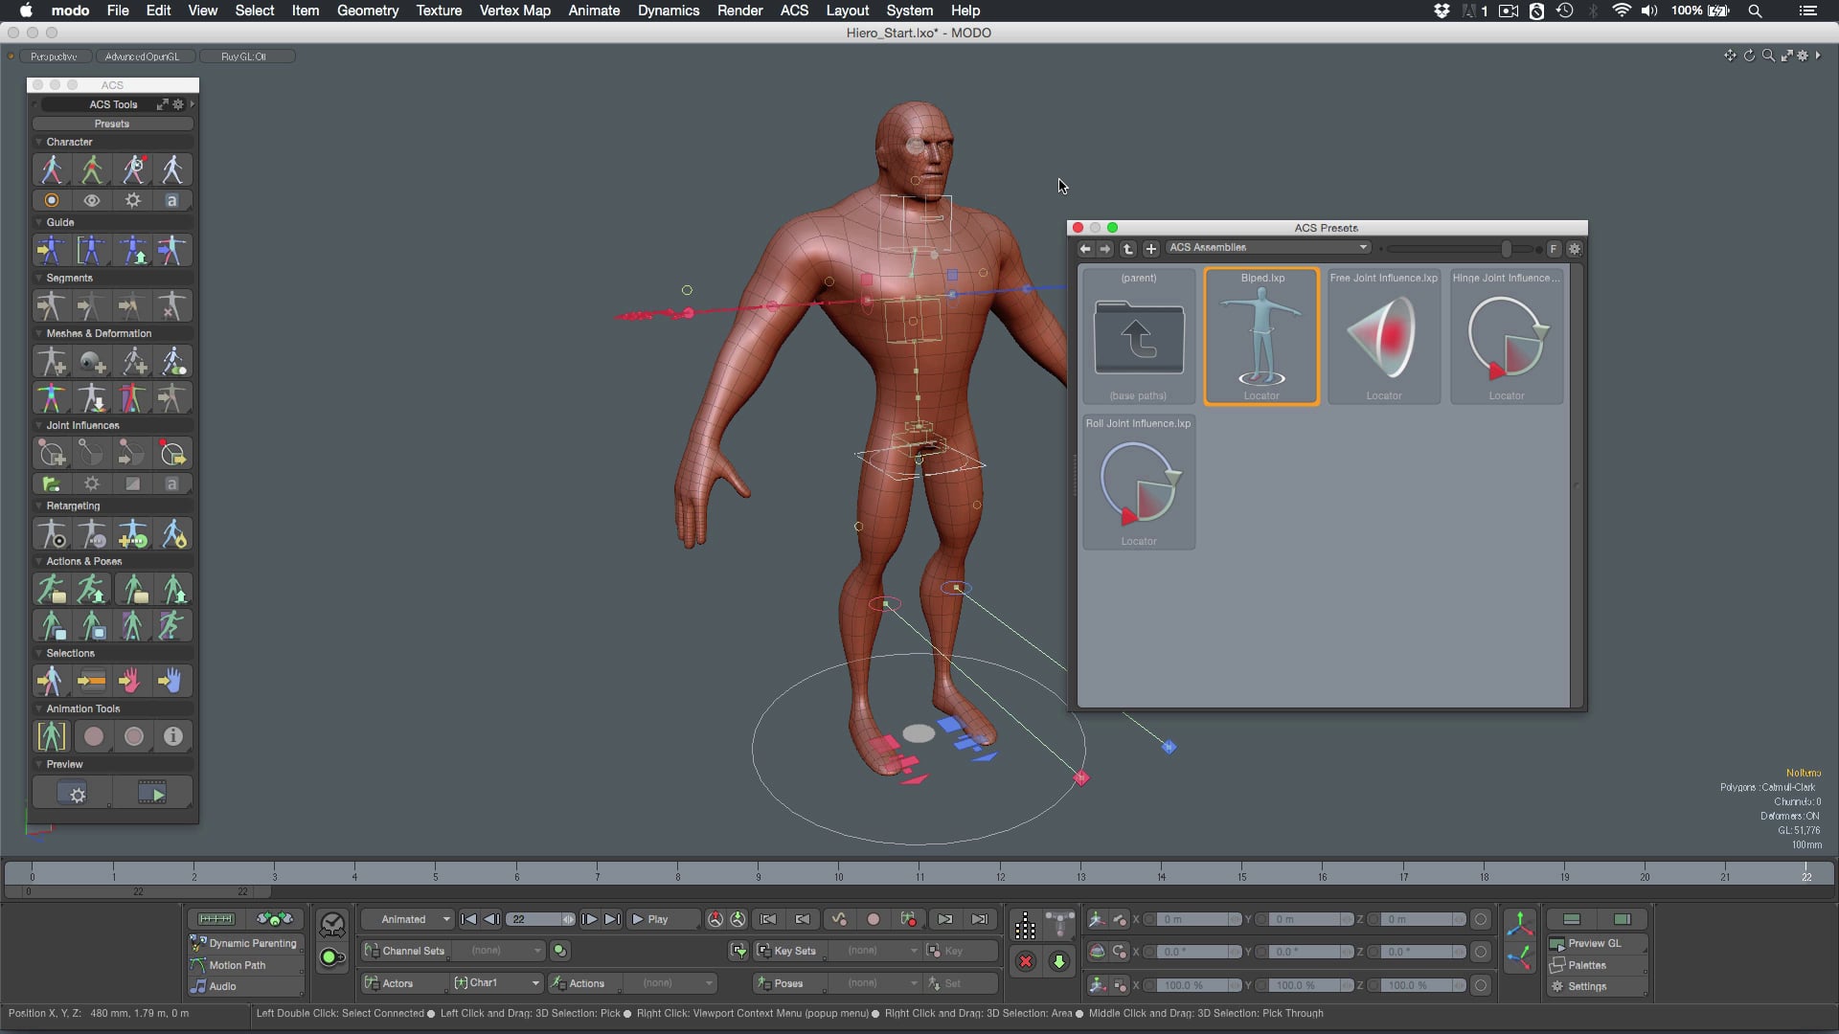Viewport: 1839px width, 1034px height.
Task: Open the Dynamics menu
Action: pos(668,11)
